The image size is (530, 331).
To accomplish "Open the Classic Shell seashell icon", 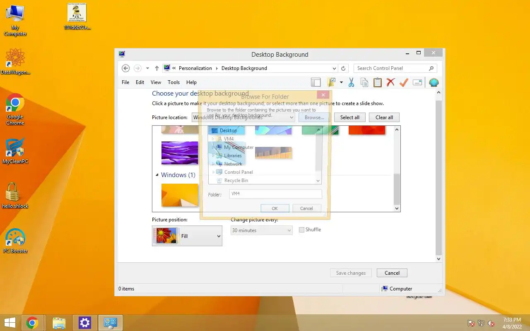I will [x=434, y=82].
